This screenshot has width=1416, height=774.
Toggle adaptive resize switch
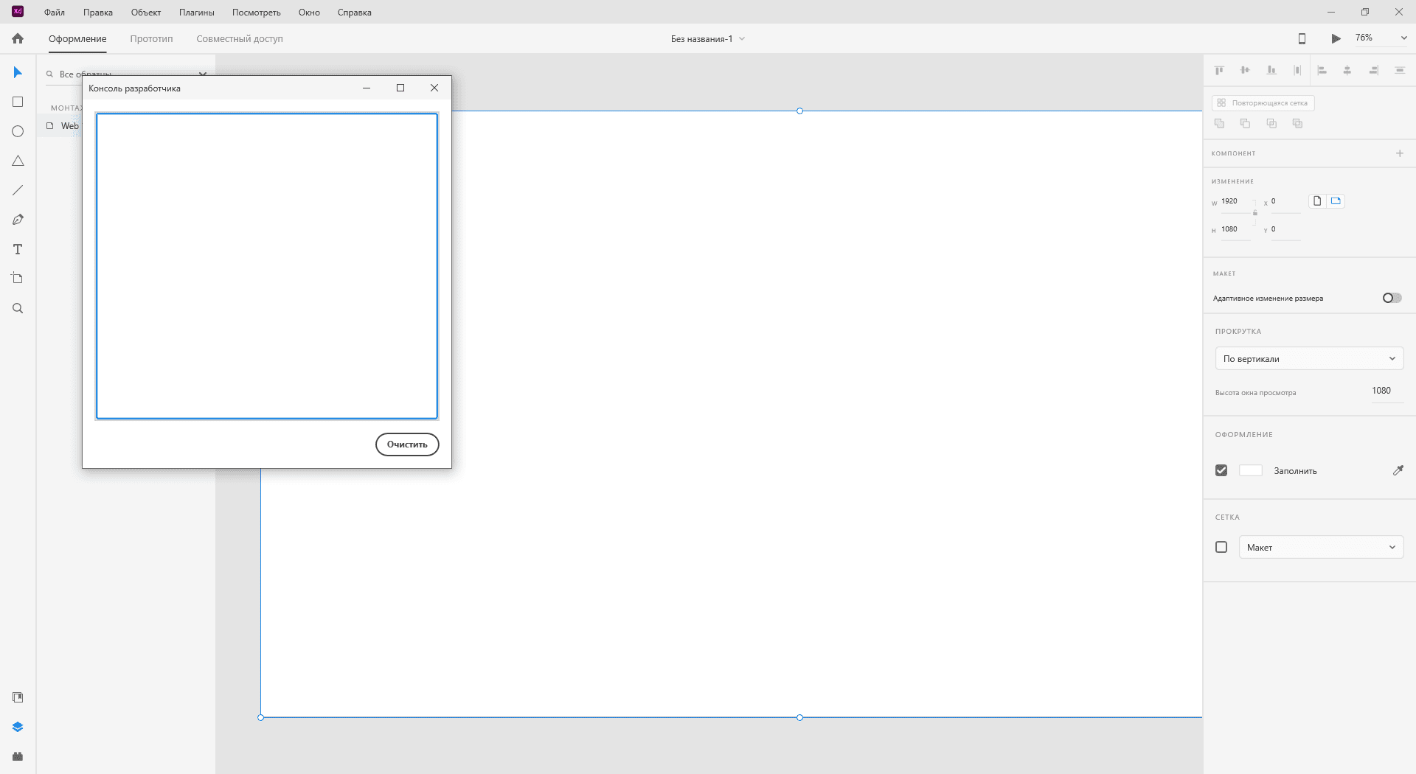[1392, 298]
